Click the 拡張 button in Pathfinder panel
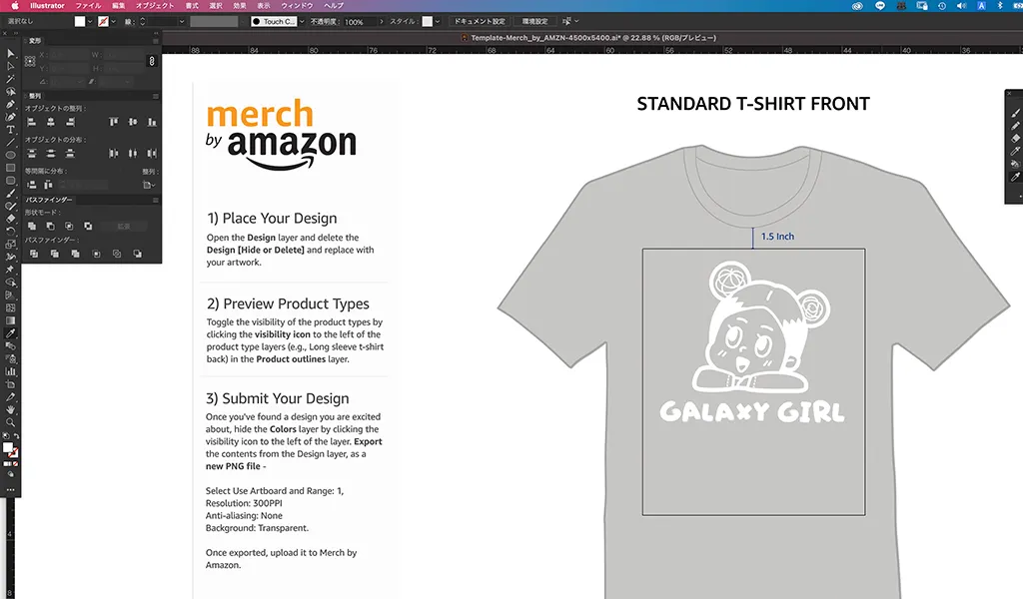The width and height of the screenshot is (1023, 599). coord(125,227)
